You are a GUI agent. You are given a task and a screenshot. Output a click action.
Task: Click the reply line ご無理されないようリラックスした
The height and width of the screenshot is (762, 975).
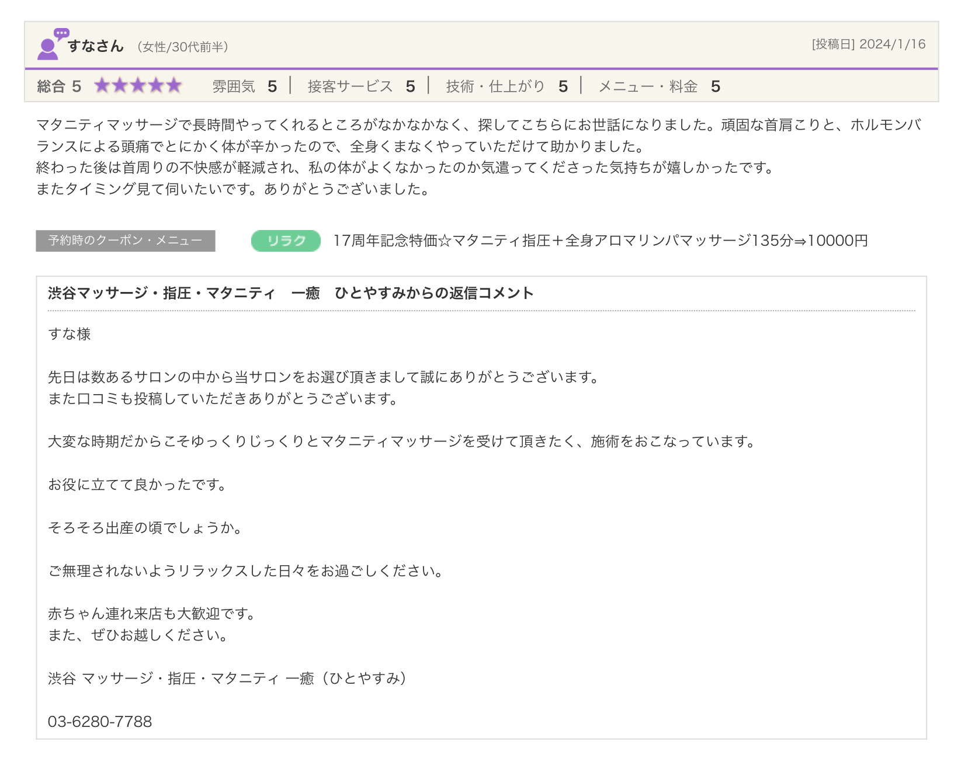pos(245,571)
